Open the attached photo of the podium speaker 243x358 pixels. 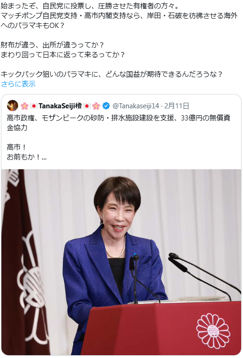[121, 262]
